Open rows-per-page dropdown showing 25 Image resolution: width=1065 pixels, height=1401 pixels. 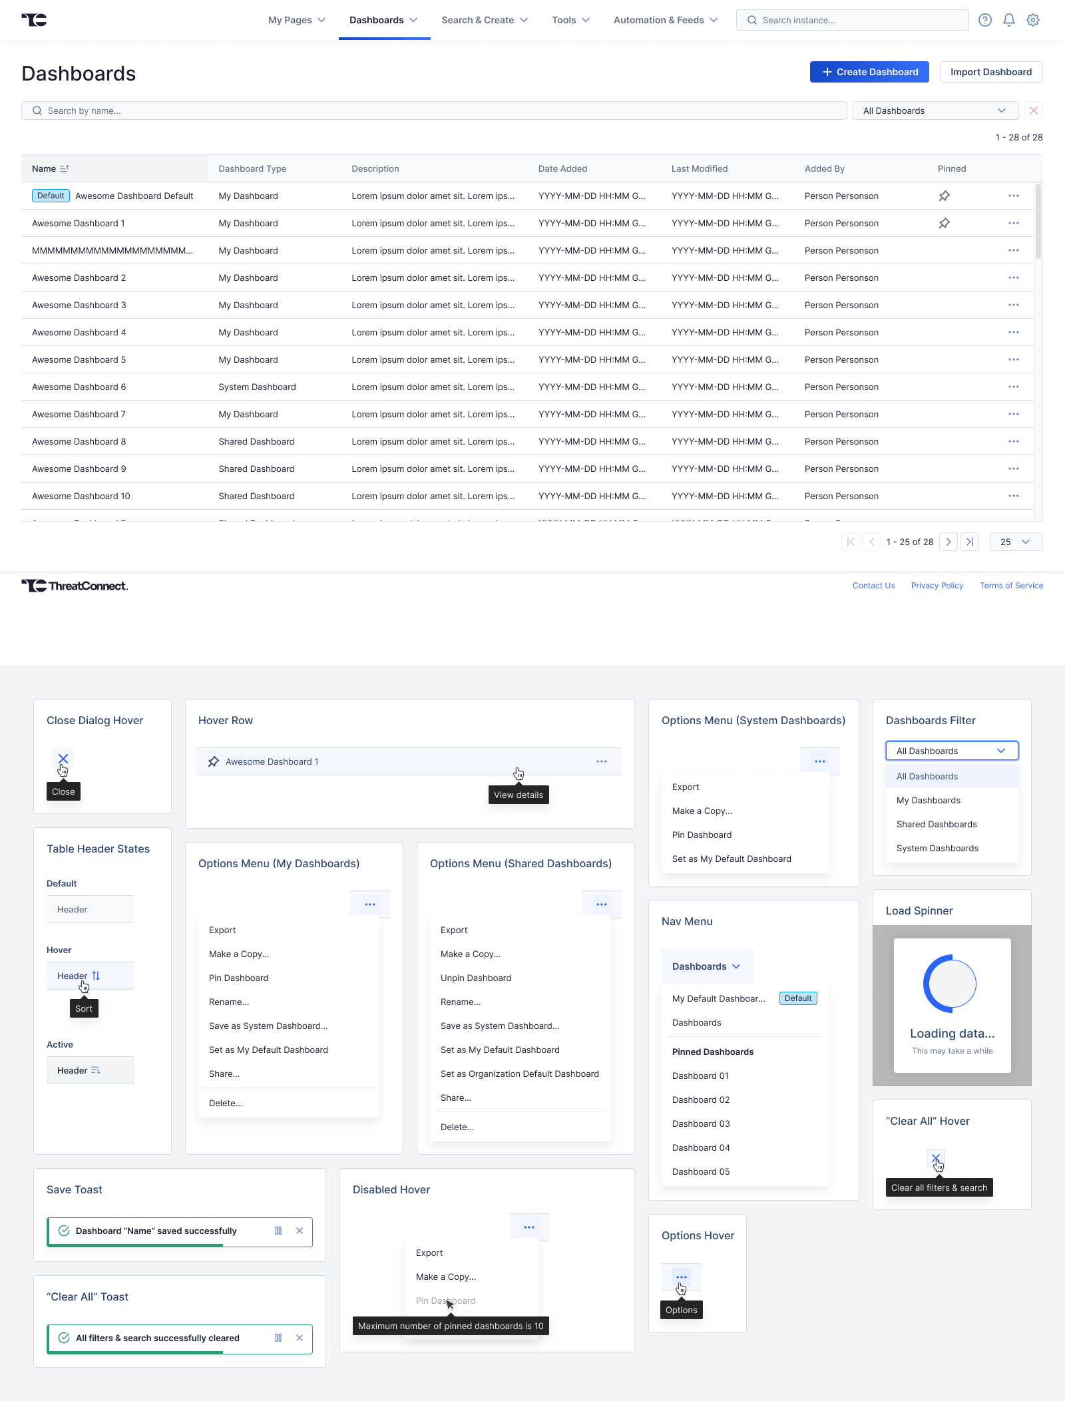(1015, 542)
